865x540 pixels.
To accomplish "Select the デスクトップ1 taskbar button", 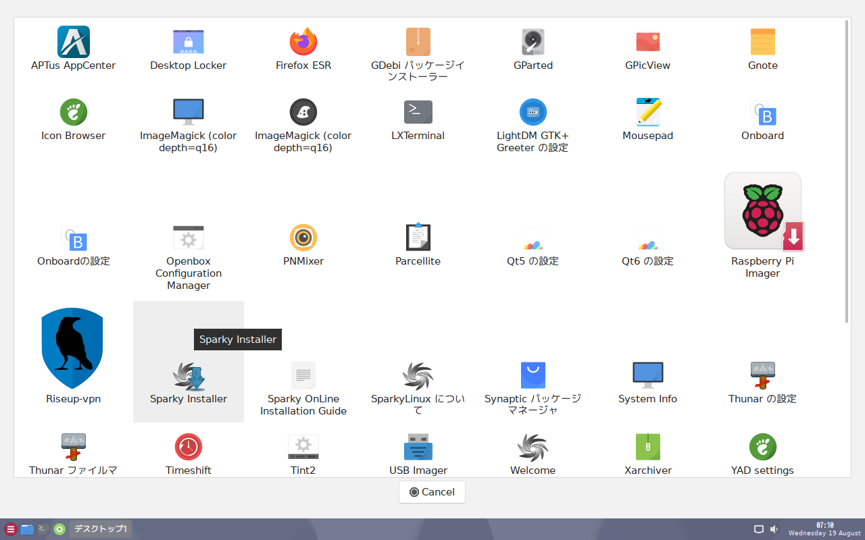I will 101,529.
